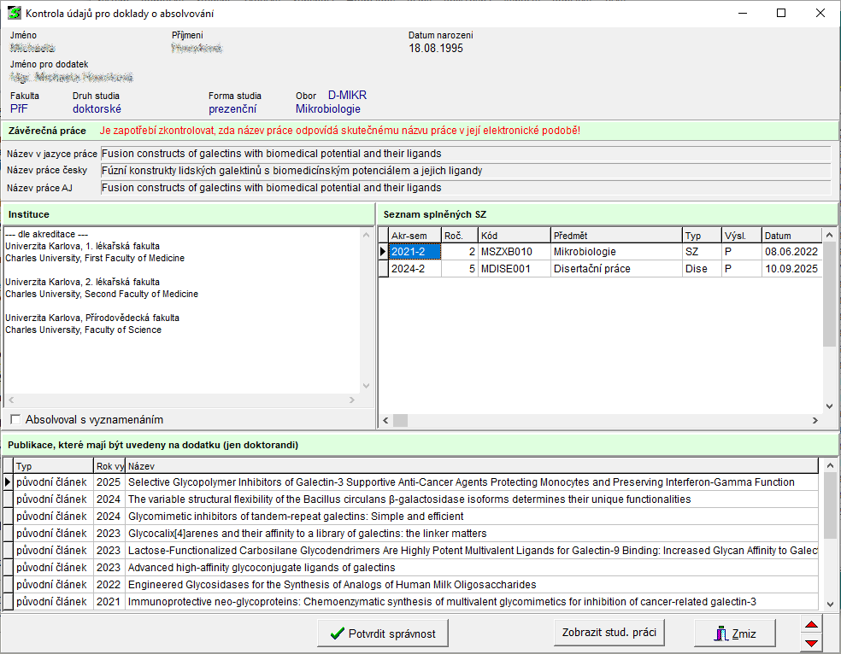Click scroll-down arrow in Instituce panel
841x654 pixels.
coord(366,386)
